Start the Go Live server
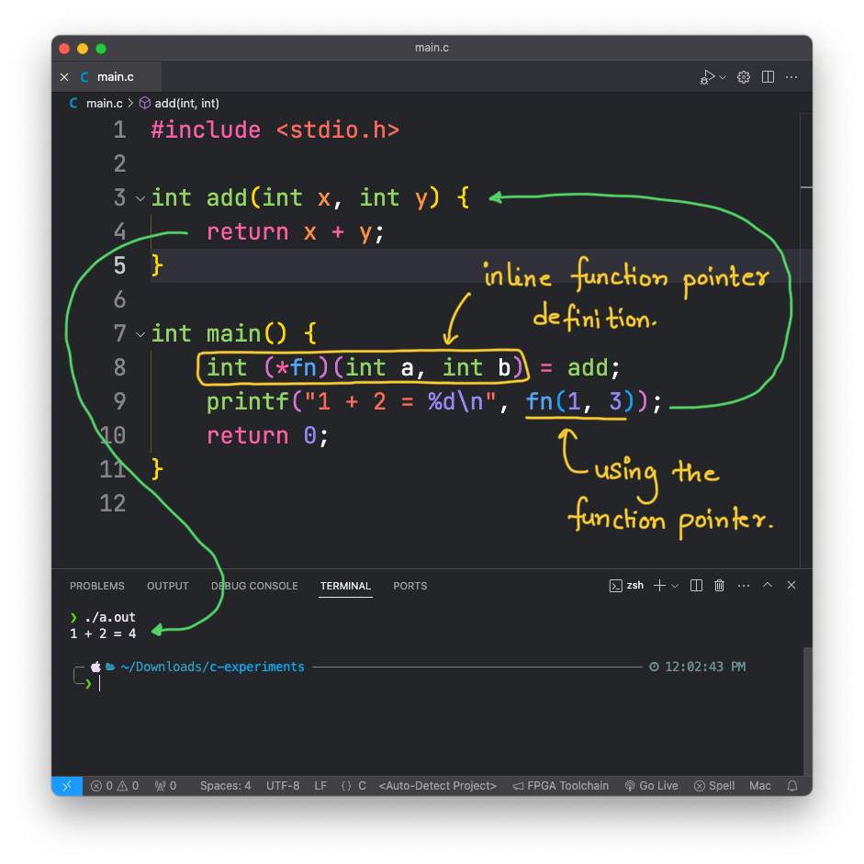 [x=651, y=786]
